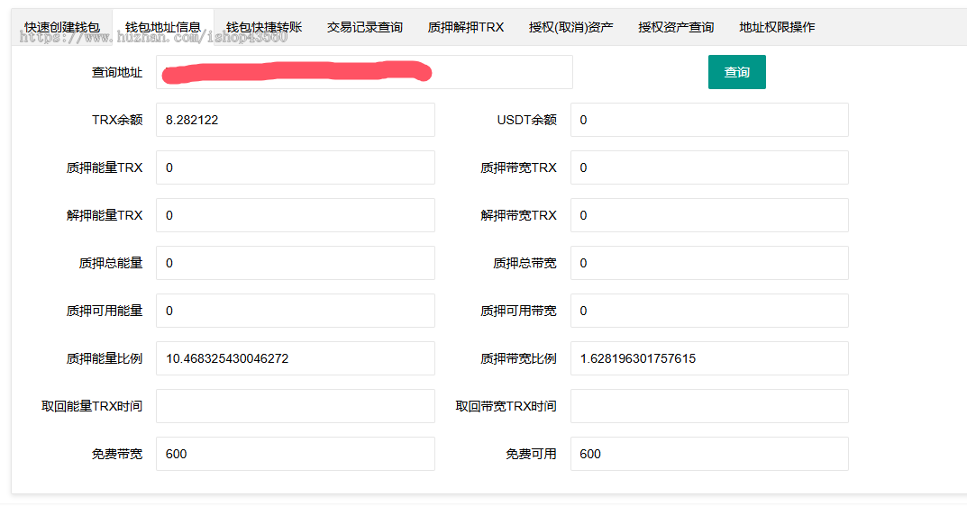Select the 质押能量TRX field
Image resolution: width=967 pixels, height=524 pixels.
pos(296,167)
